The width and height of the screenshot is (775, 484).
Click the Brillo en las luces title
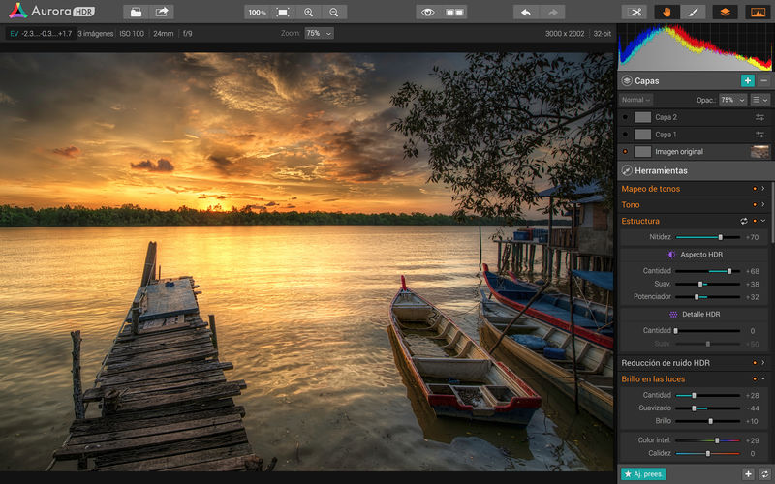(653, 379)
